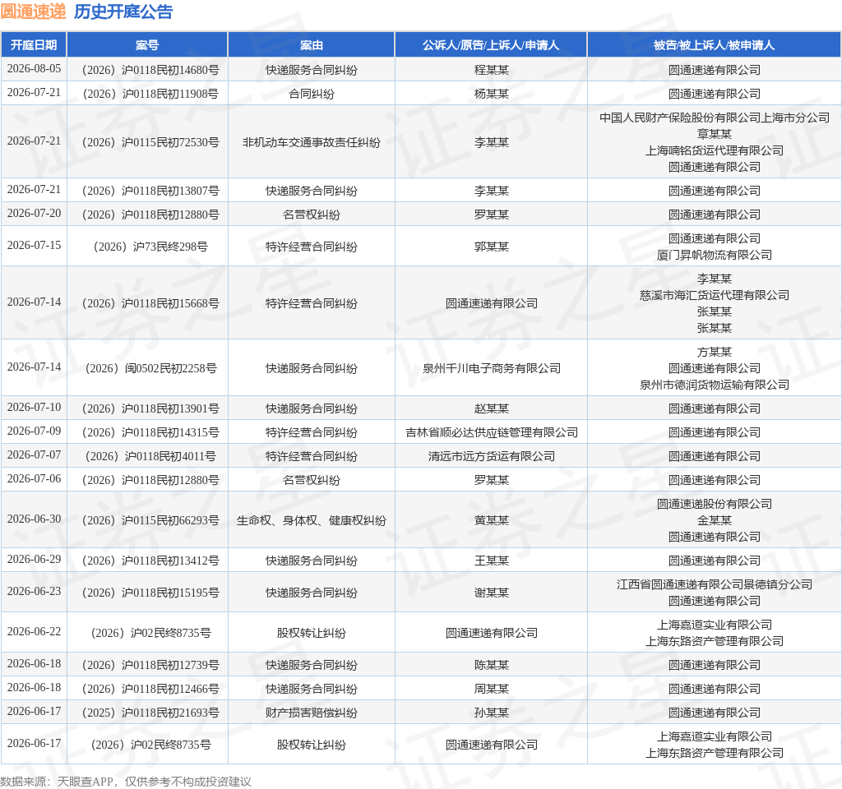Click the 公诉人/原告/上诉人/申请人 header
This screenshot has width=842, height=789.
[x=491, y=45]
